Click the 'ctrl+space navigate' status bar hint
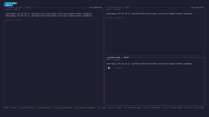The height and width of the screenshot is (117, 209). pyautogui.click(x=85, y=108)
